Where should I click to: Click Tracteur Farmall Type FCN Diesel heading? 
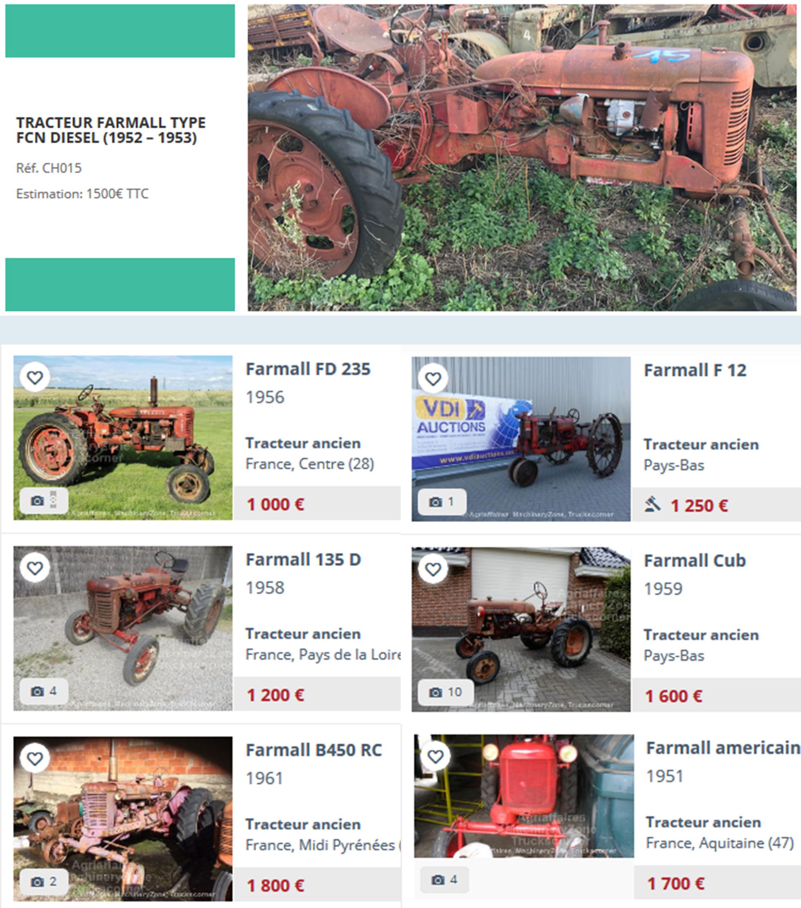[x=111, y=130]
